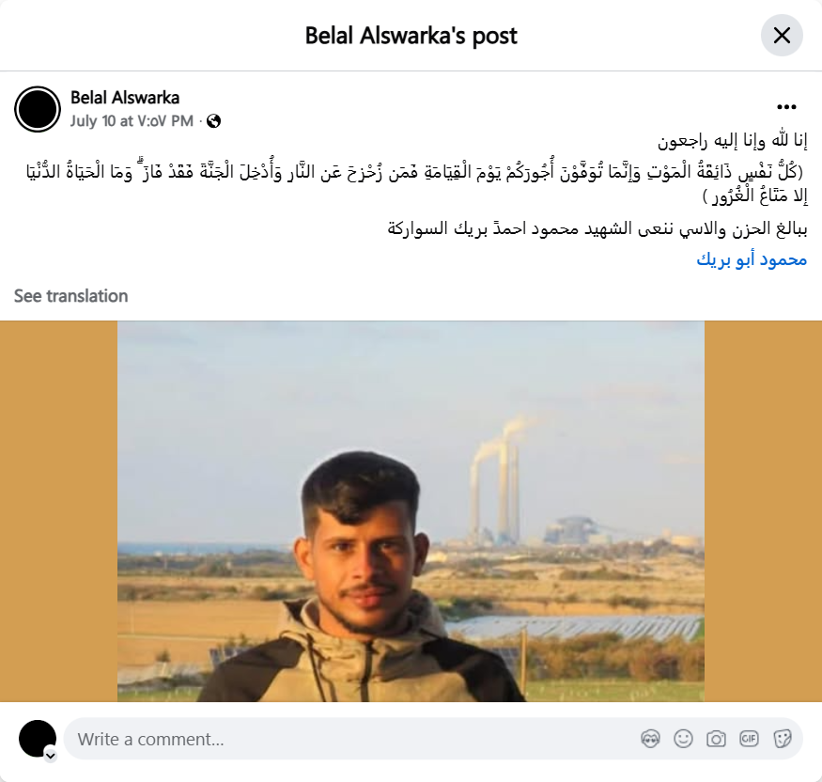Screen dimensions: 822x782
Task: Add a GIF to the comment
Action: pos(749,739)
